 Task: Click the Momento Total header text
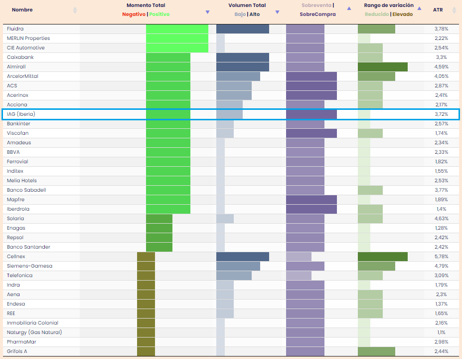(x=146, y=5)
